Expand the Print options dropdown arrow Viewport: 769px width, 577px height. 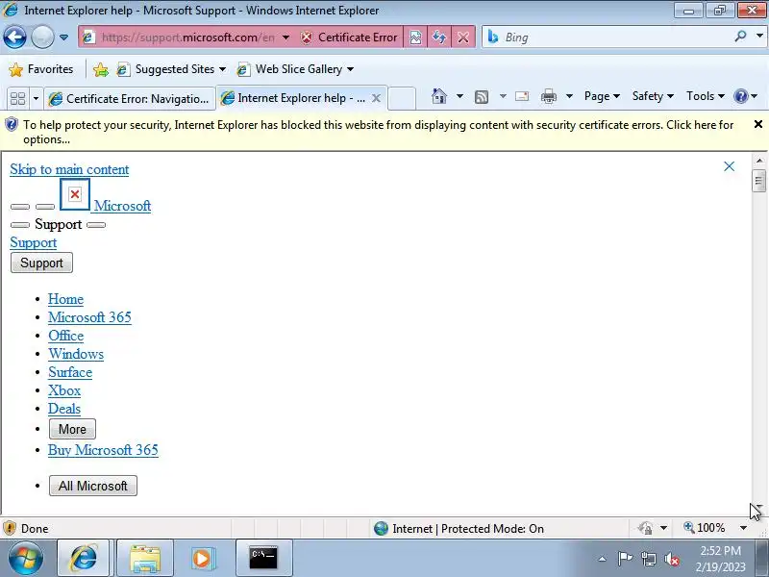(x=569, y=96)
